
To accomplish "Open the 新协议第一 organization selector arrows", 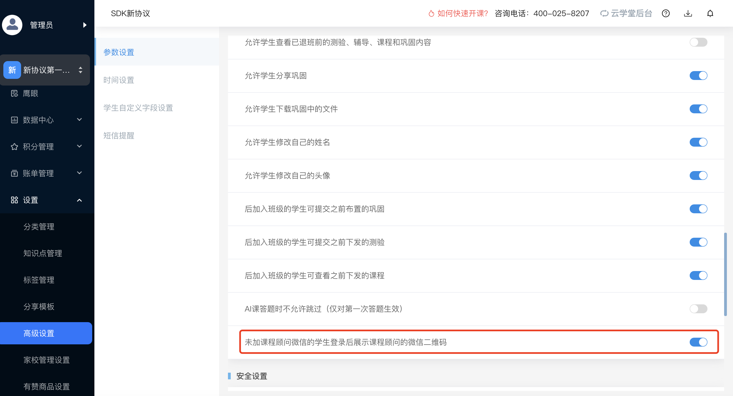I will point(81,70).
